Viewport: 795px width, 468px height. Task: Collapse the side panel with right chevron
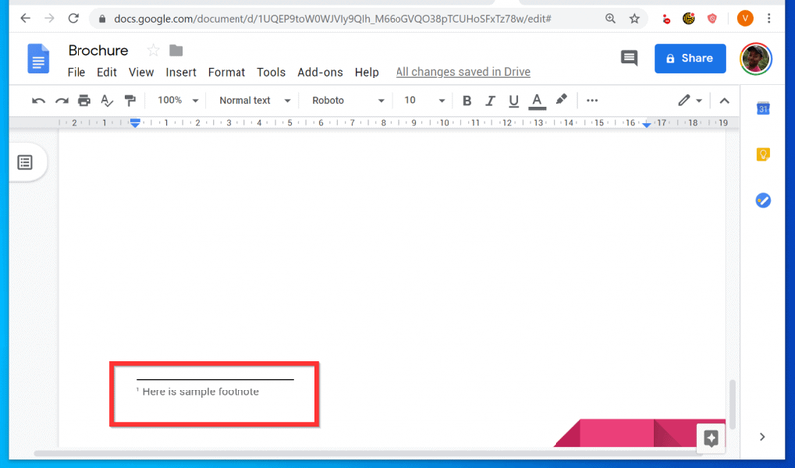point(762,436)
